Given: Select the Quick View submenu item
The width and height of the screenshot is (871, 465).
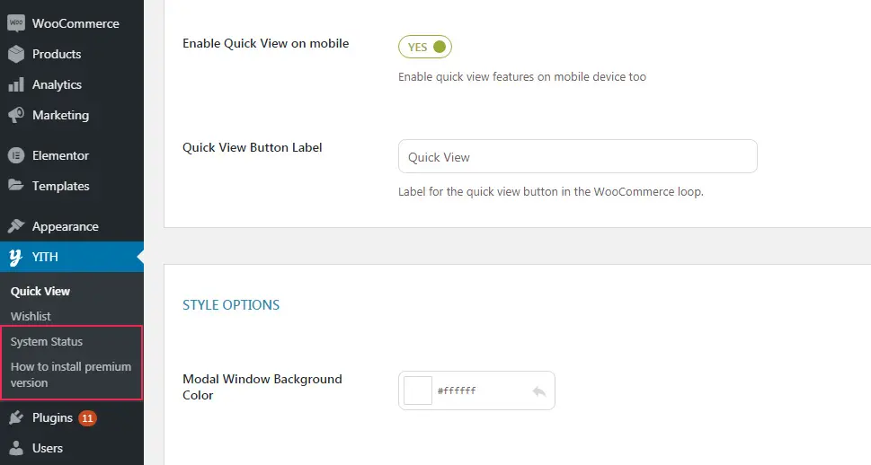Looking at the screenshot, I should coord(40,292).
